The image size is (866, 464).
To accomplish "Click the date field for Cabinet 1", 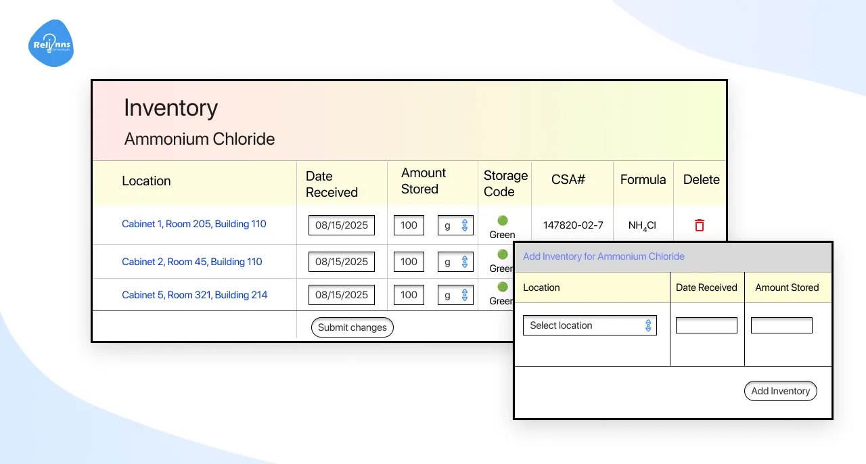I will [x=341, y=225].
